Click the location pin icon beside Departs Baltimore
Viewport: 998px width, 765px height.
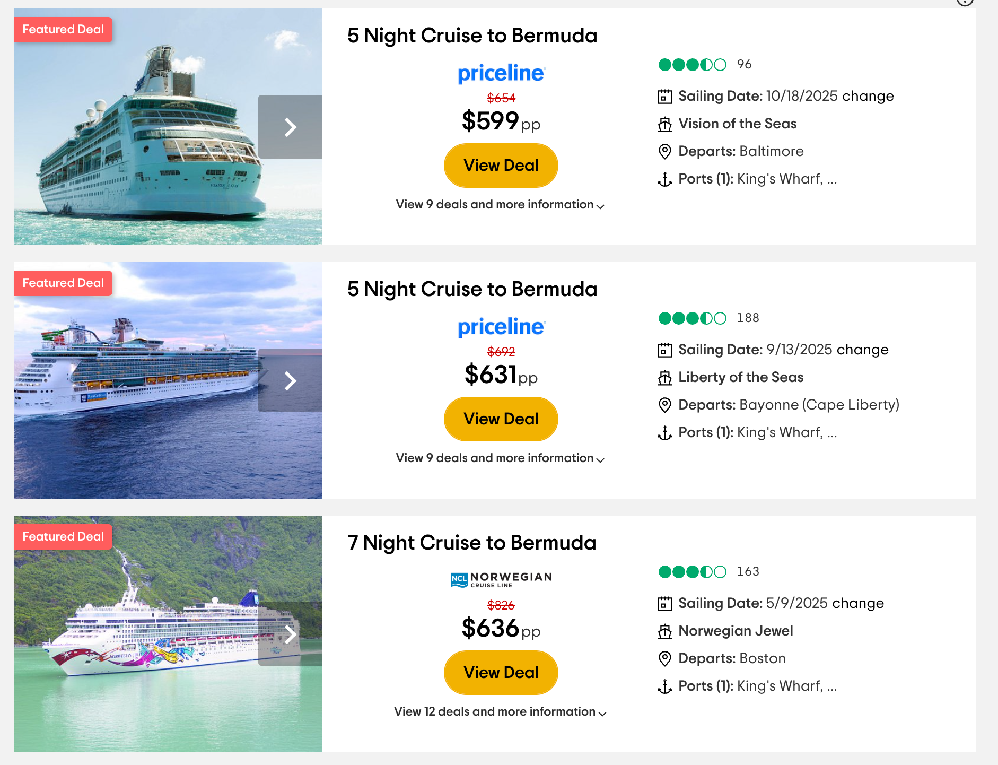(x=664, y=151)
